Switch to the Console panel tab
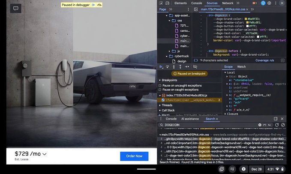Image resolution: width=291 pixels, height=174 pixels. pos(196,3)
